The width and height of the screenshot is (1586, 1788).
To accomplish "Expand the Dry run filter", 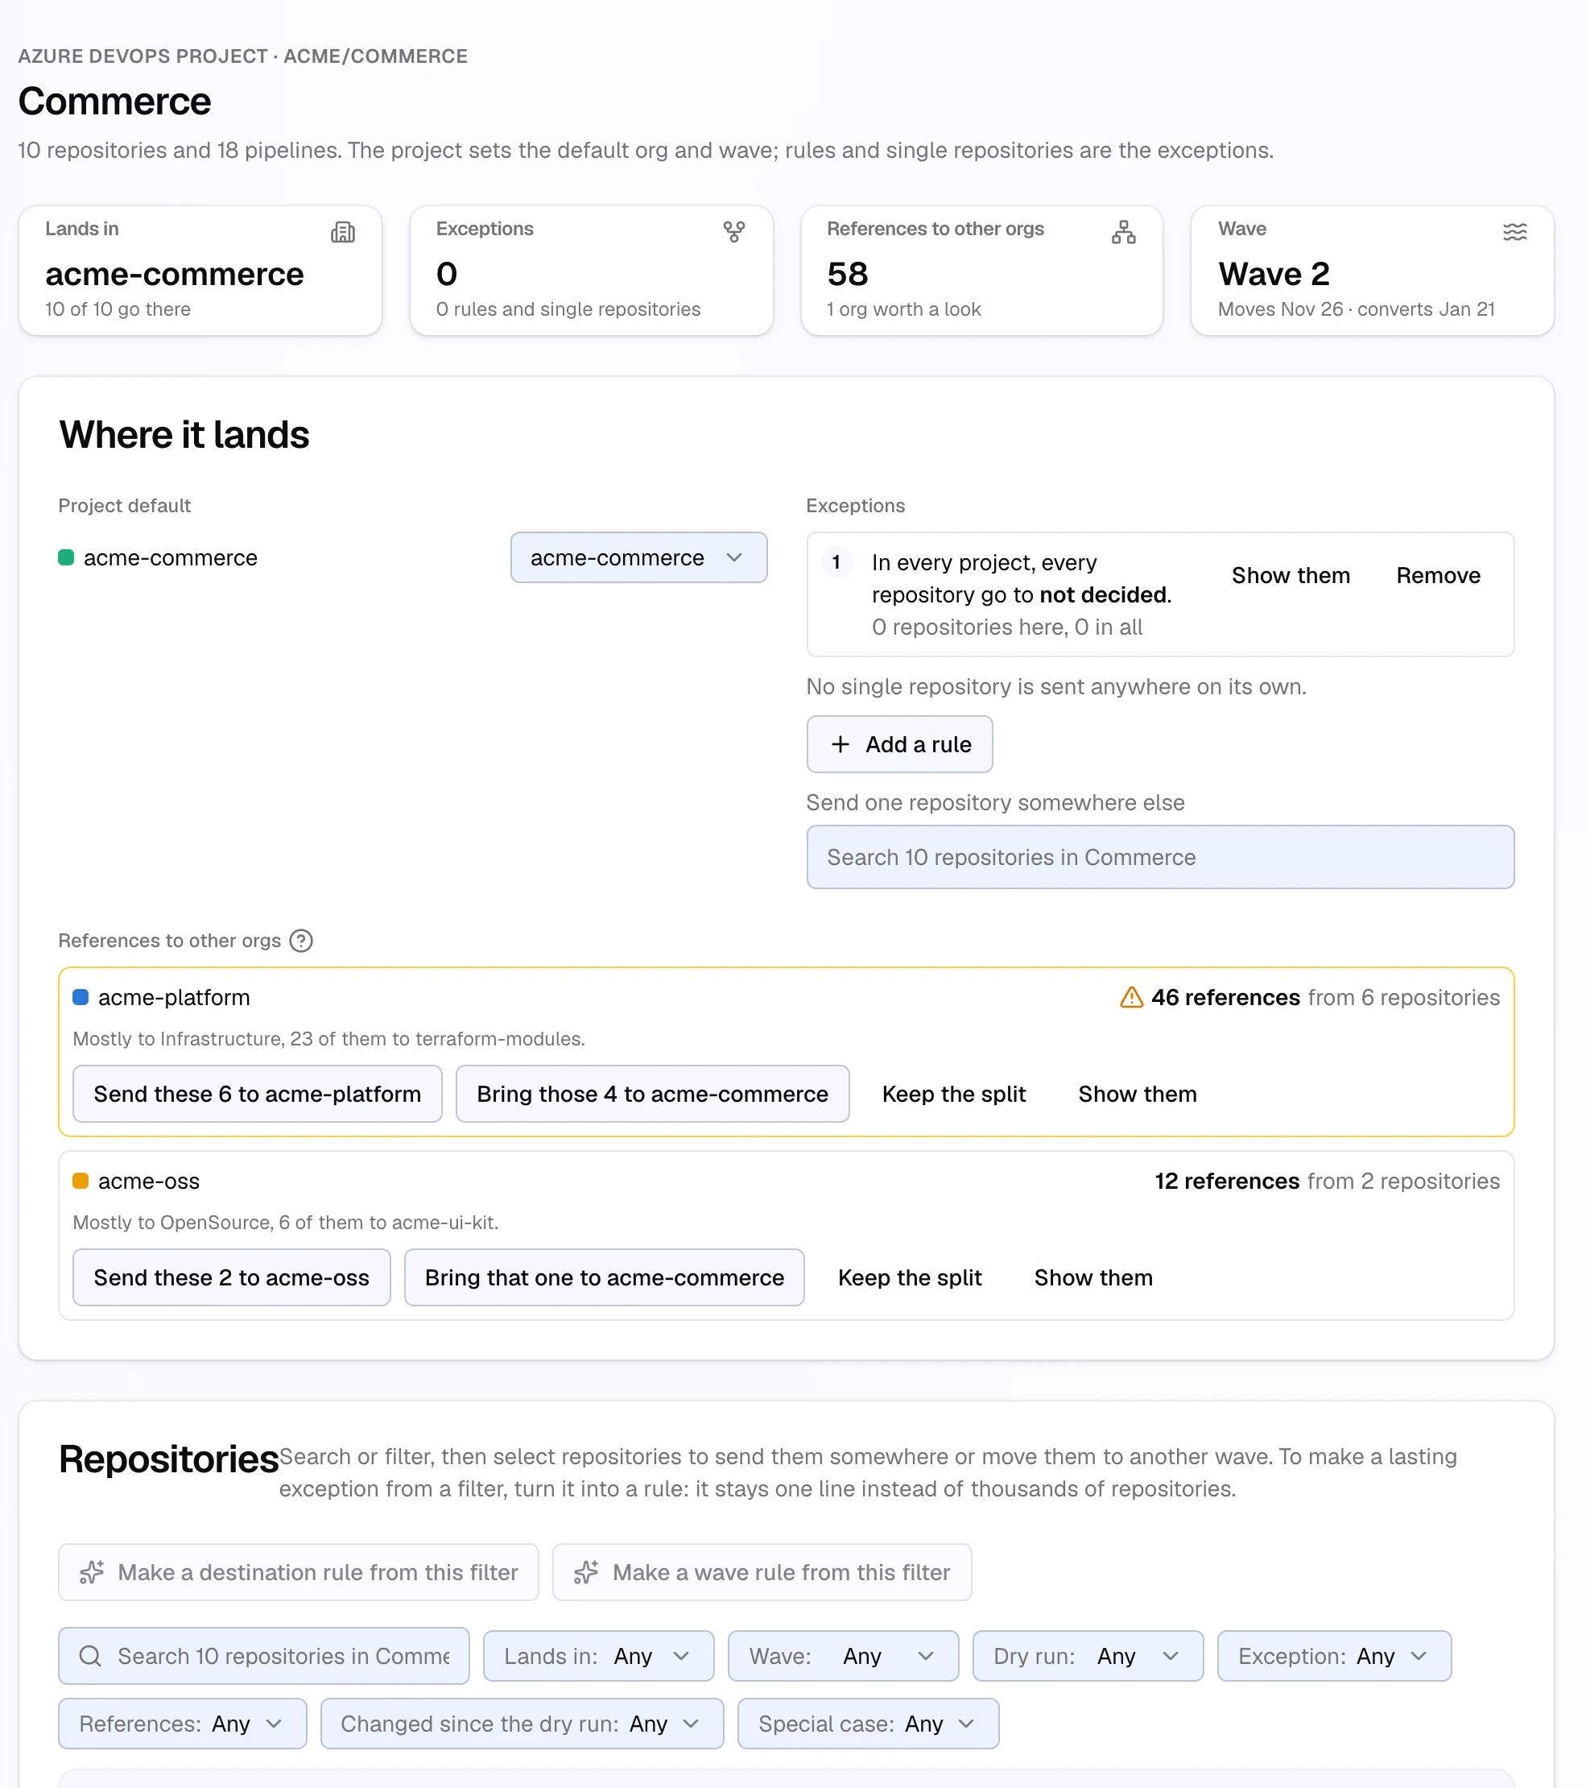I will 1088,1656.
